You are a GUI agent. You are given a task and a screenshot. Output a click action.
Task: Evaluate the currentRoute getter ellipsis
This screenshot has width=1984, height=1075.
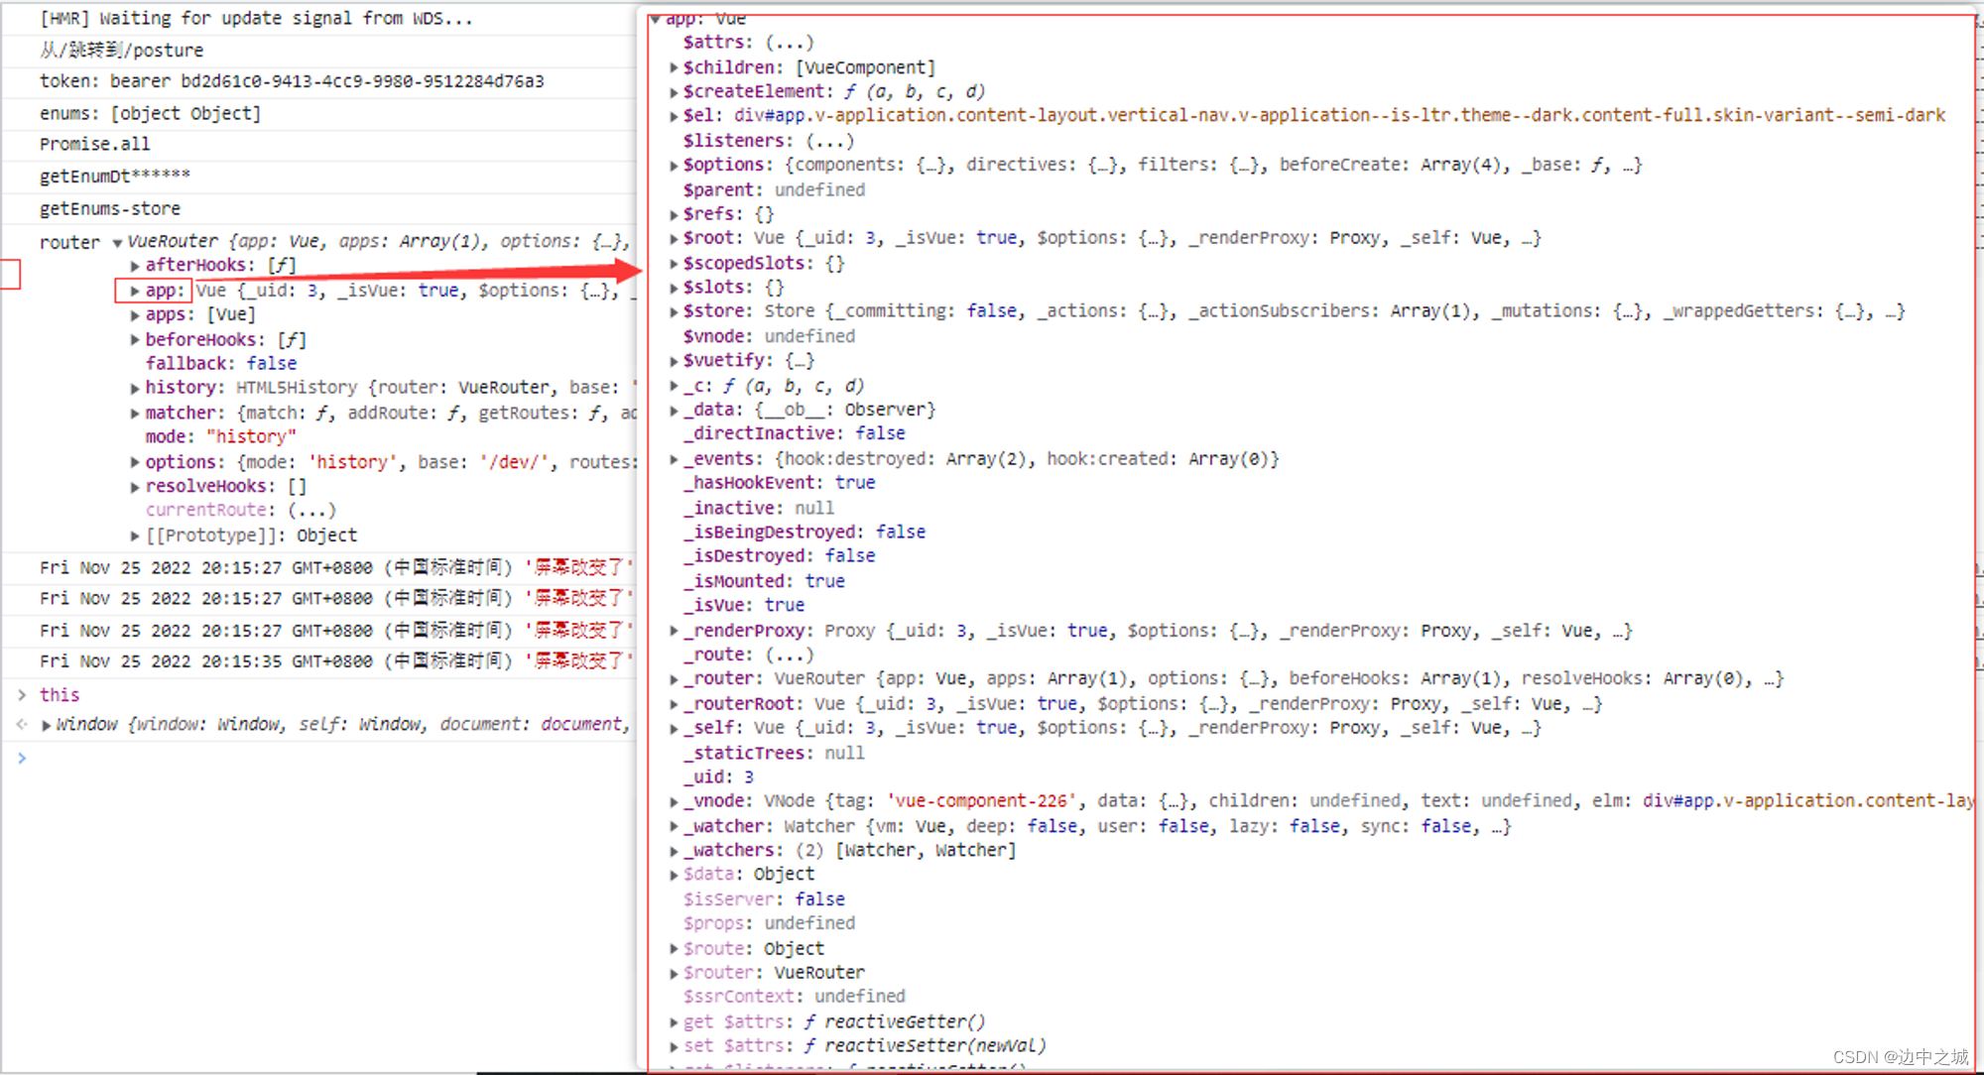311,510
